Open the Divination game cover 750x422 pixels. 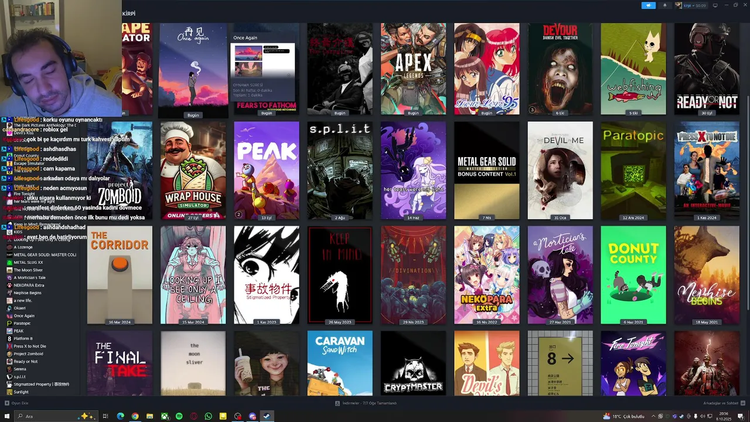(x=413, y=275)
